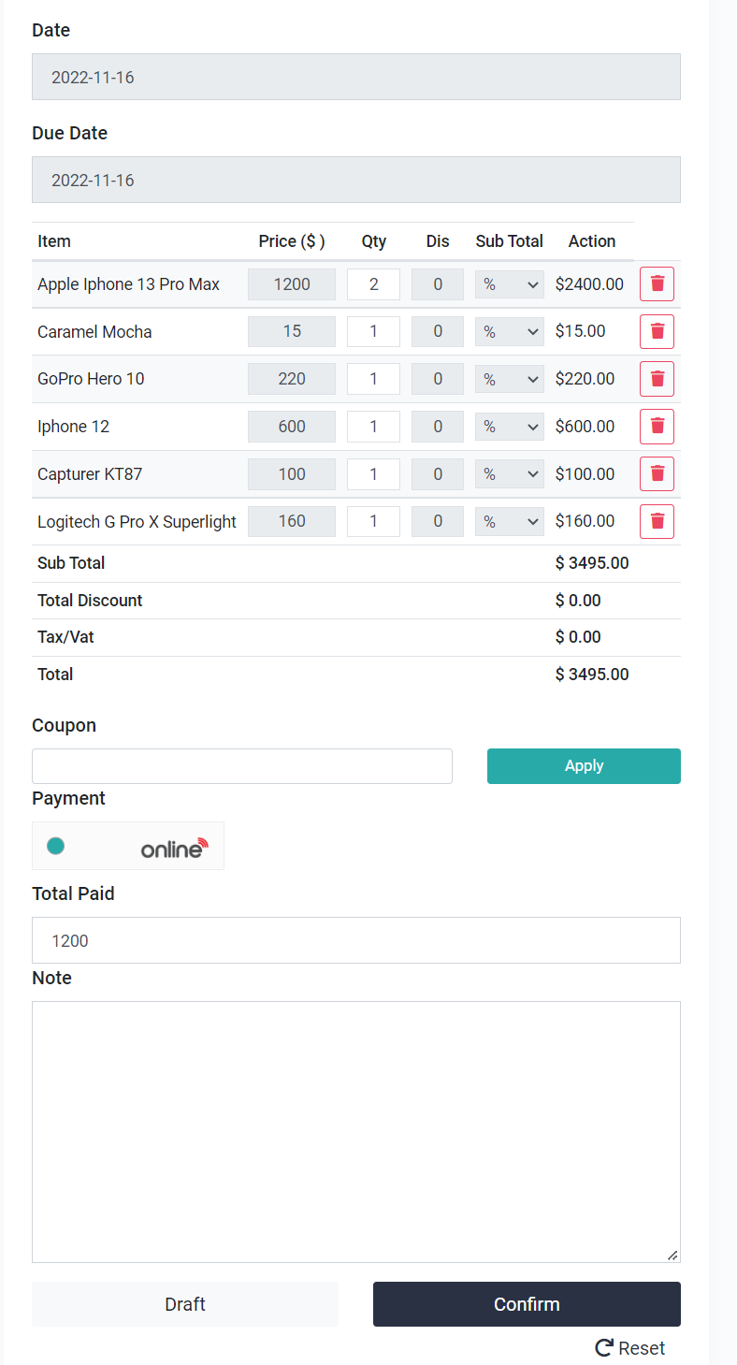Open the Logitech discount type dropdown
The width and height of the screenshot is (737, 1365).
click(509, 521)
